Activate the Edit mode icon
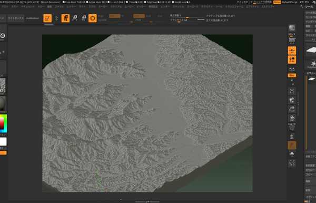This screenshot has height=203, width=316. (x=47, y=18)
